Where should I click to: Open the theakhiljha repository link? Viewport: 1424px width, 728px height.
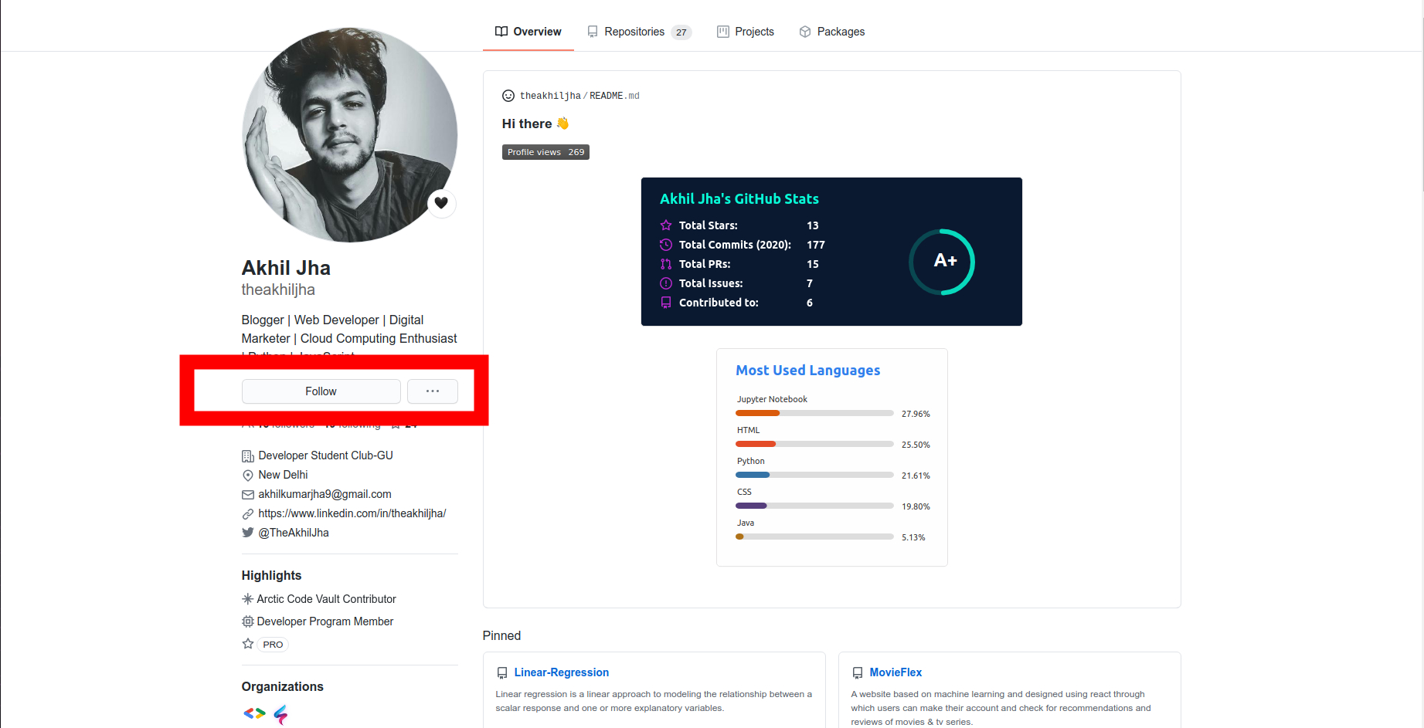pos(550,96)
